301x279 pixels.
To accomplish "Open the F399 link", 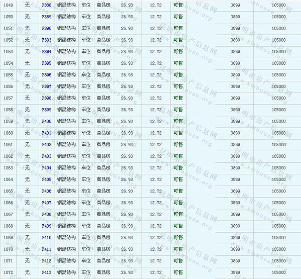I will (47, 110).
